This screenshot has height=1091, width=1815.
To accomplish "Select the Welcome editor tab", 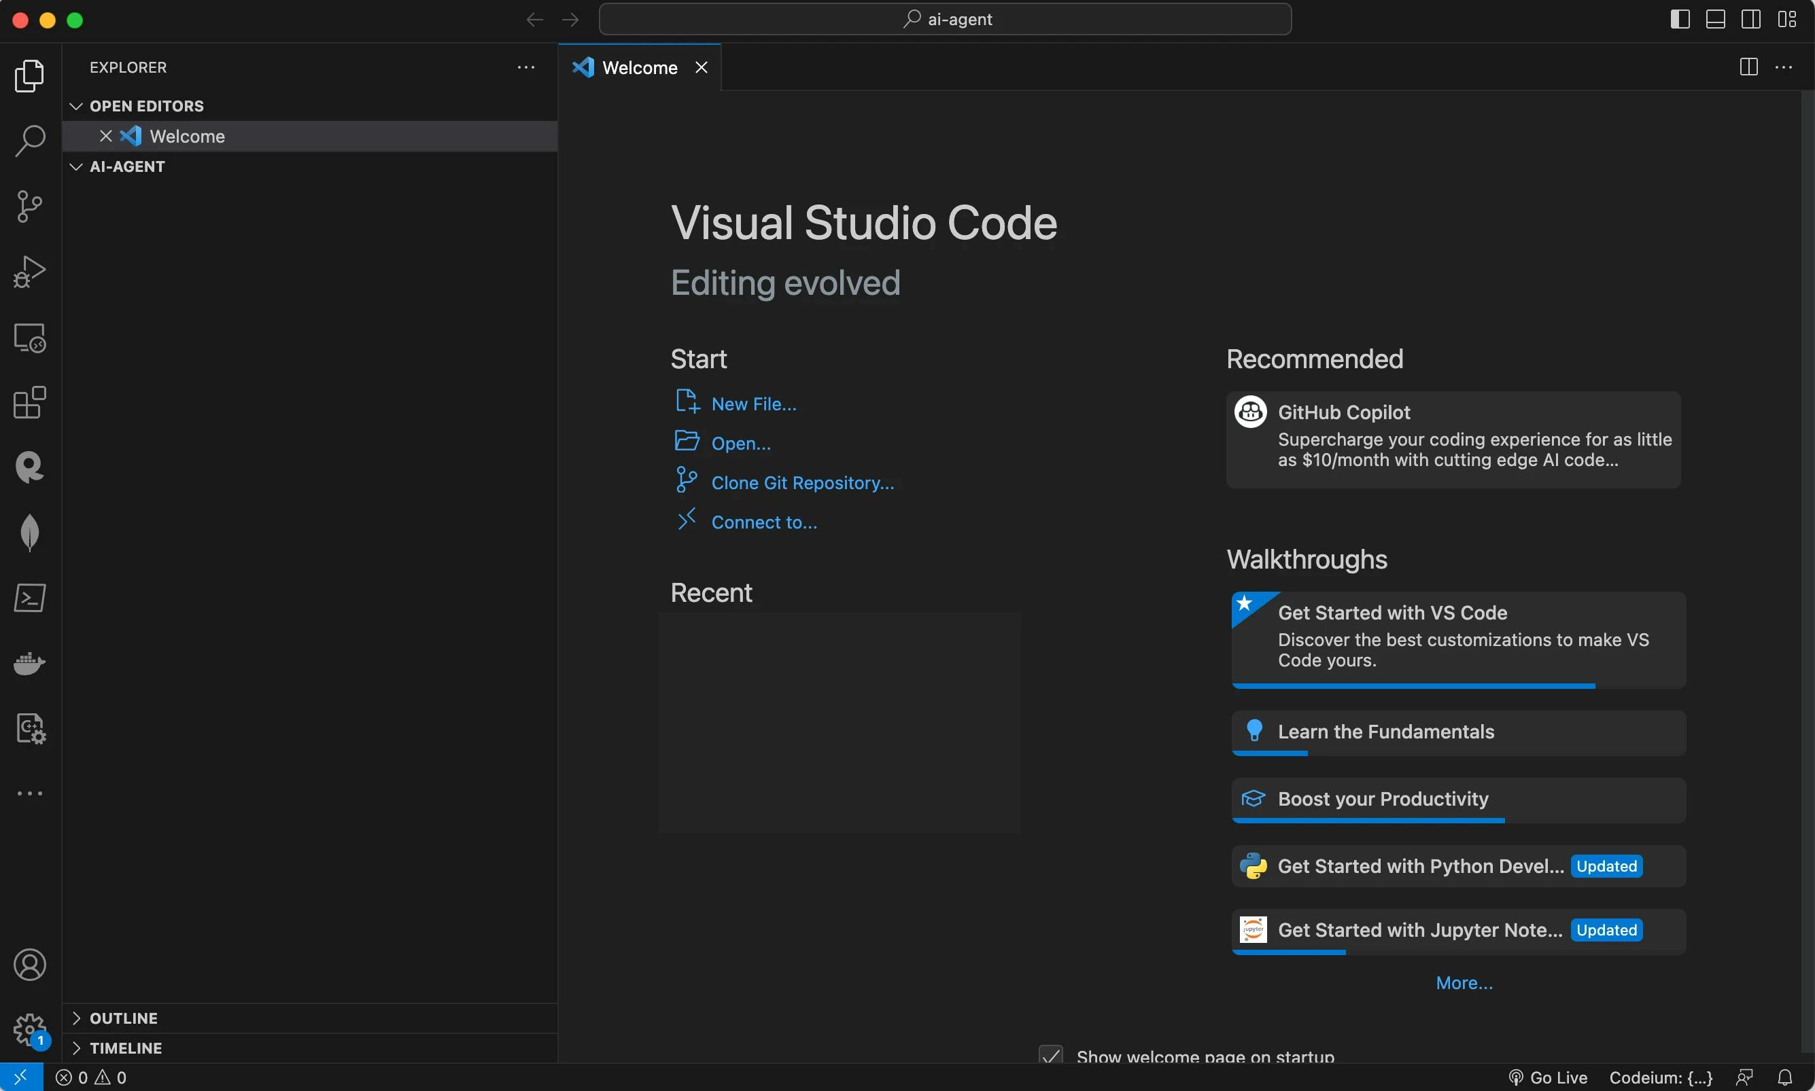I will pyautogui.click(x=638, y=68).
